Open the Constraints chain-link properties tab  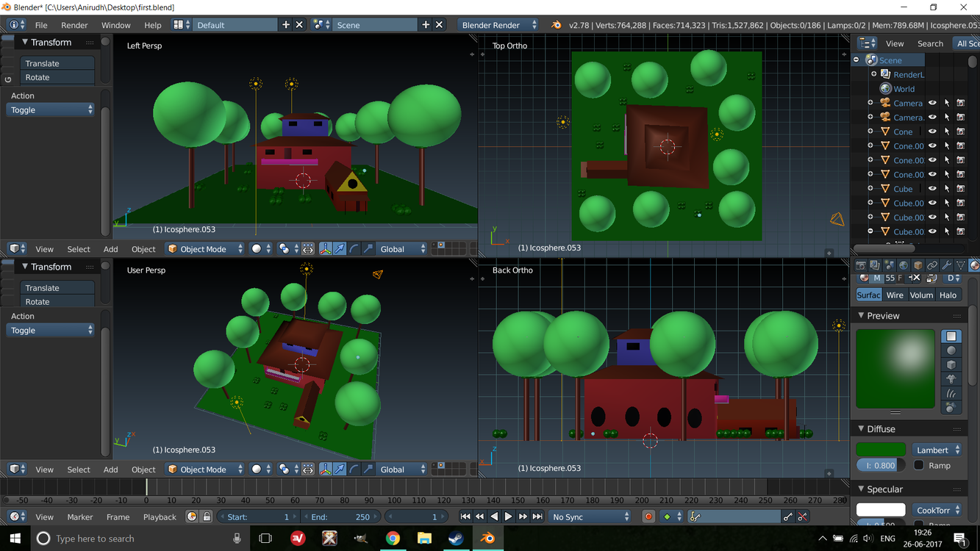tap(932, 265)
